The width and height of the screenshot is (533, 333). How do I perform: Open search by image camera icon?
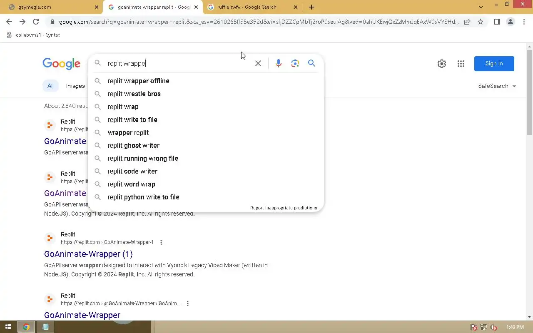tap(295, 63)
